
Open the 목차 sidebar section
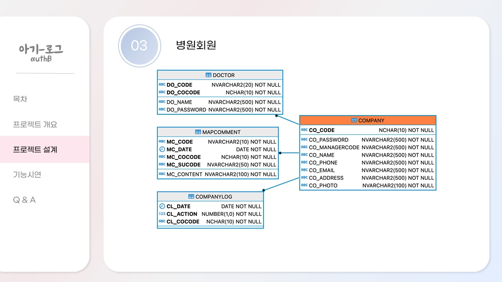20,99
